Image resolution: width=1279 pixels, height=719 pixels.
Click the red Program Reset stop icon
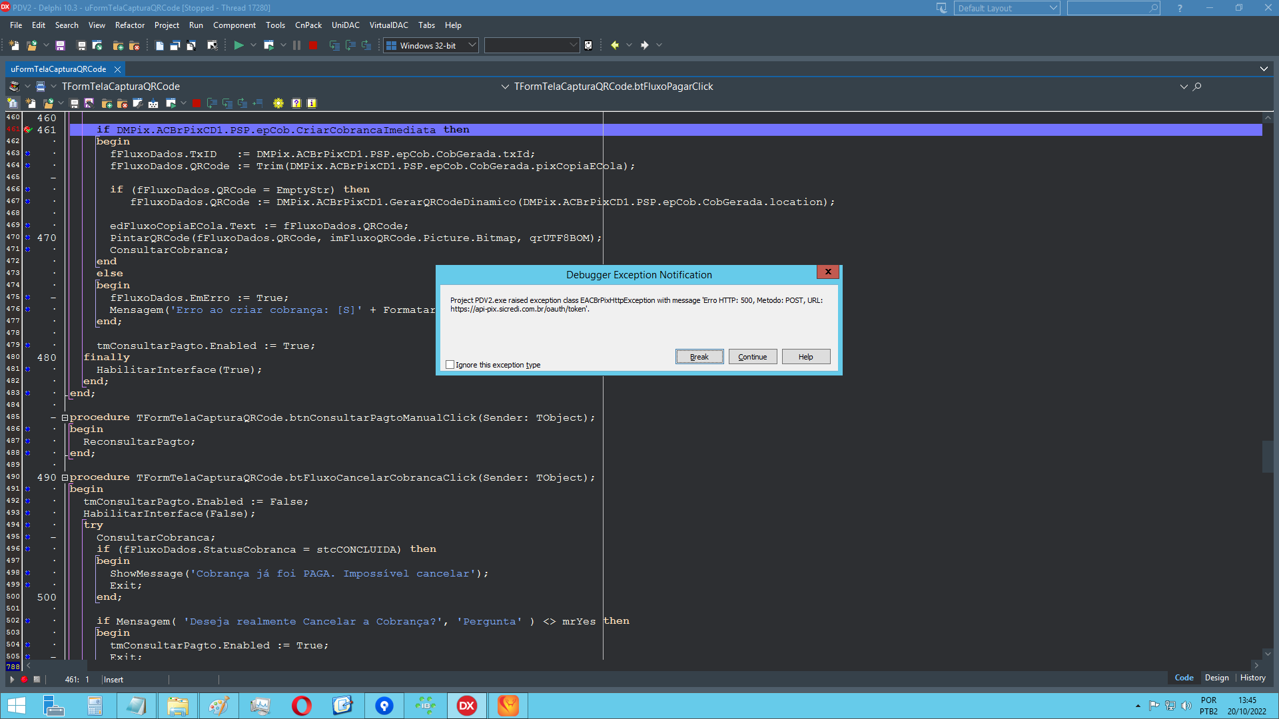[x=313, y=45]
